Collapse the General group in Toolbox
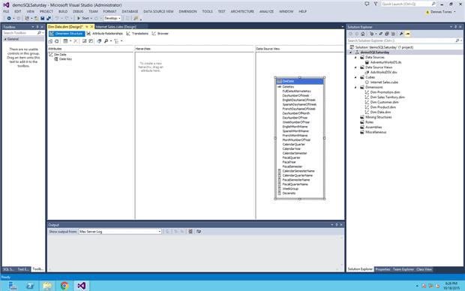This screenshot has width=465, height=291. (5, 39)
